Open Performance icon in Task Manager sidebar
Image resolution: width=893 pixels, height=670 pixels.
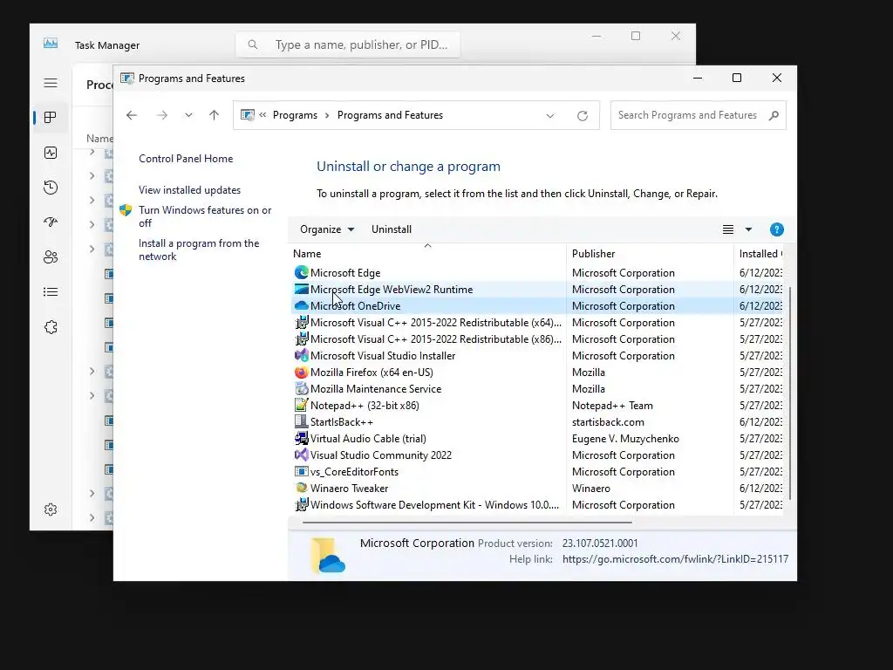tap(51, 153)
